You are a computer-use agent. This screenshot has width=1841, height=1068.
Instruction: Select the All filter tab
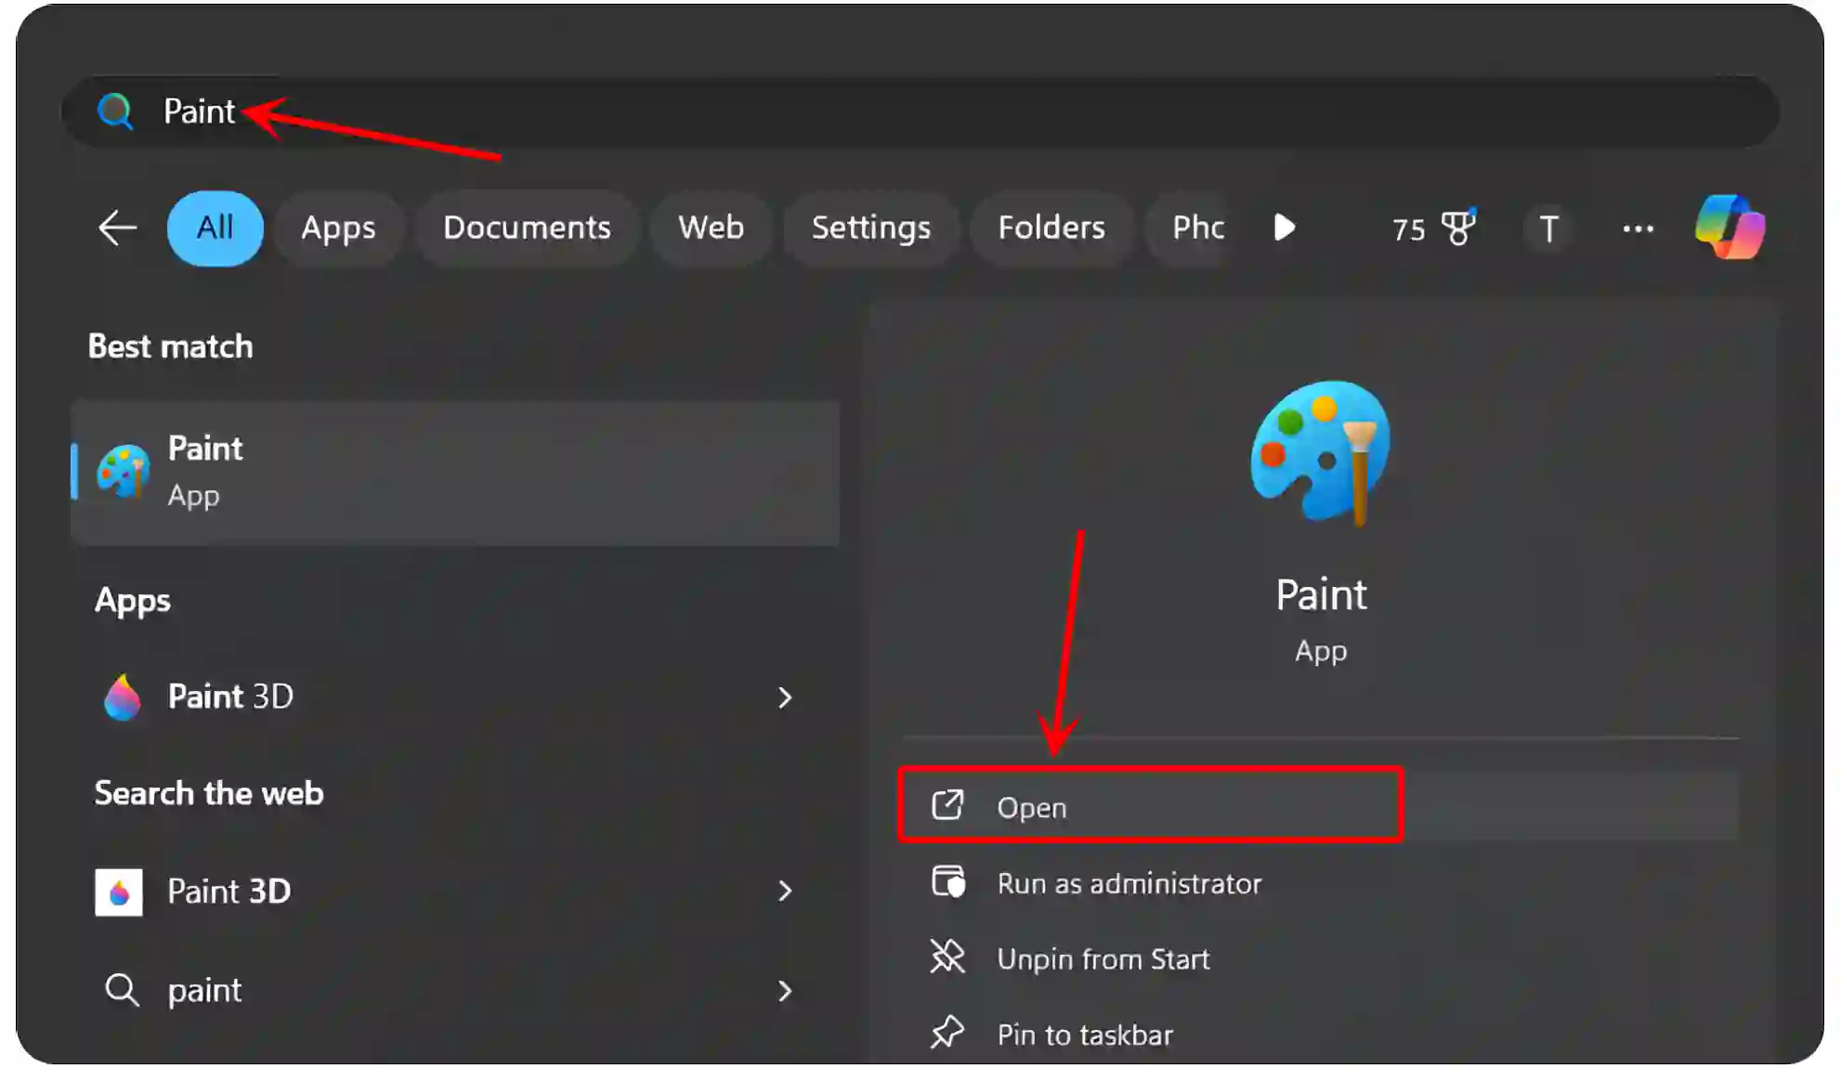click(x=215, y=228)
